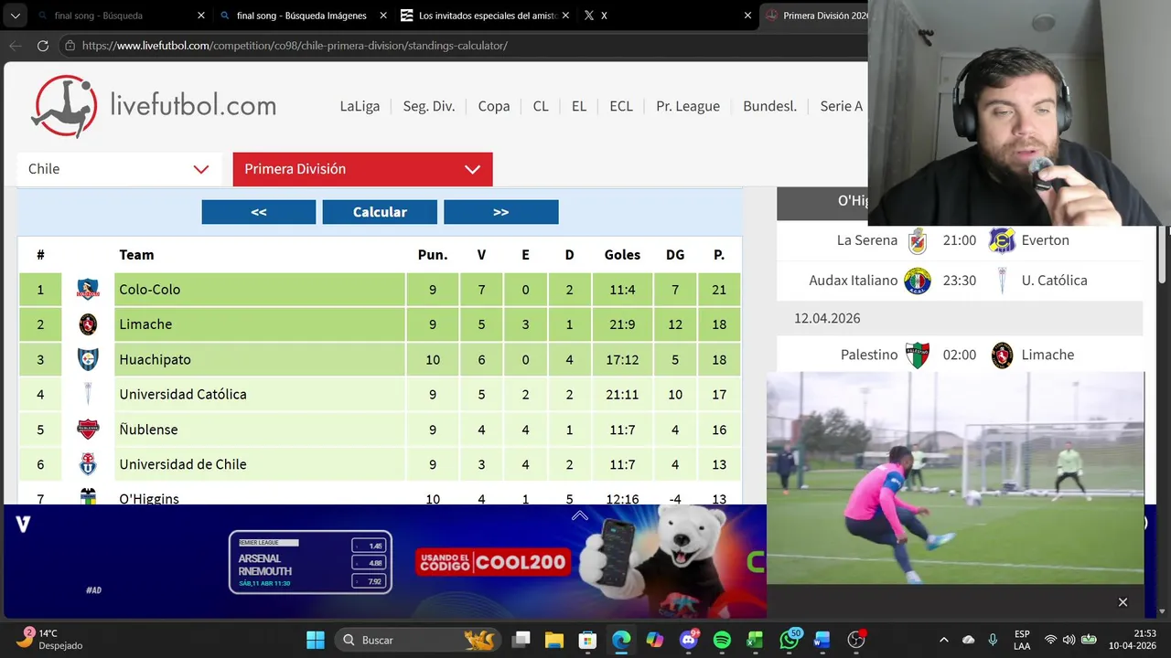Screen dimensions: 1171x658
Task: Click the U. Católica crest in fixtures
Action: pos(1002,281)
